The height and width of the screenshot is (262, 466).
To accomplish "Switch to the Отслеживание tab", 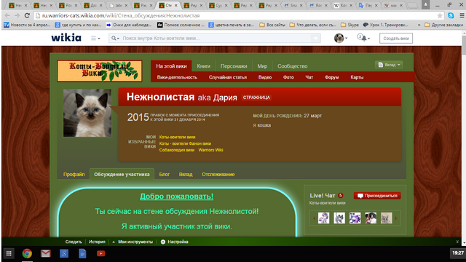I will [x=218, y=175].
